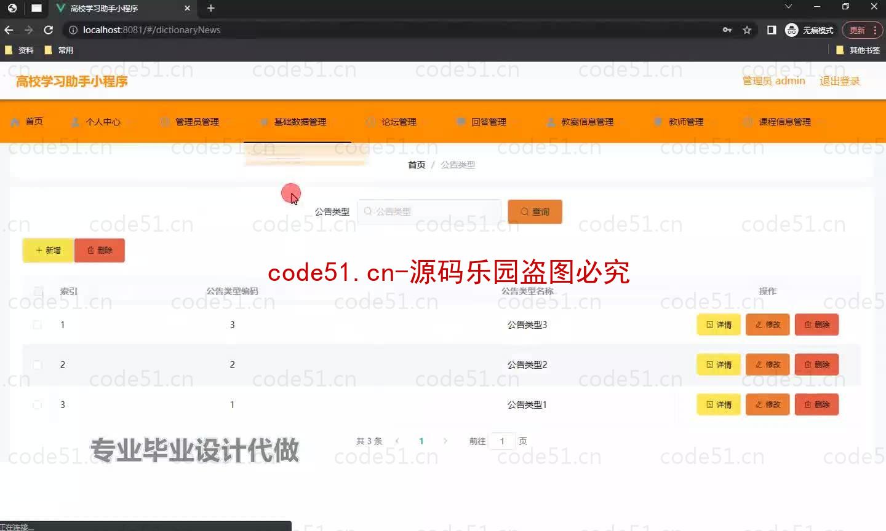Click the 高校学习助手小程序 site title
Viewport: 886px width, 531px height.
pos(71,81)
